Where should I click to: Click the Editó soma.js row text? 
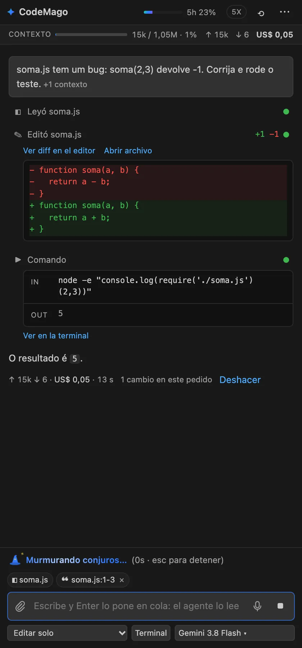[x=54, y=135]
